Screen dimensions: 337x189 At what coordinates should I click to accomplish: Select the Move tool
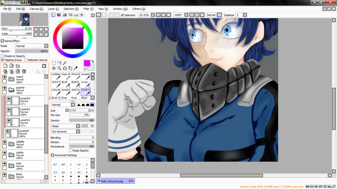click(54, 68)
